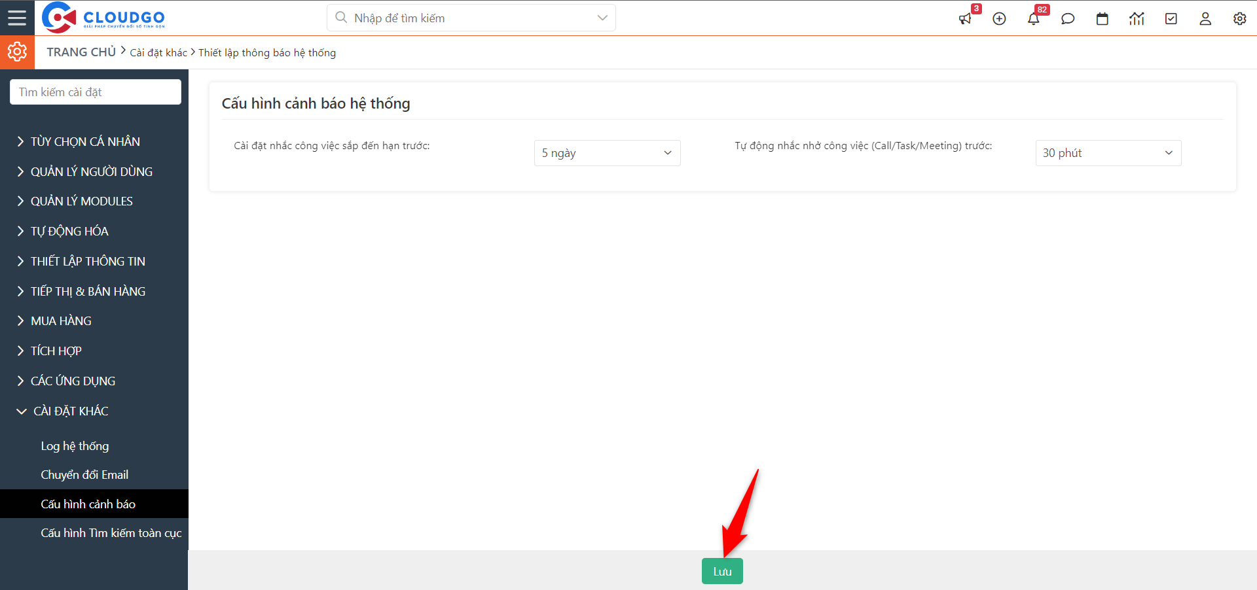Open the calendar icon
The width and height of the screenshot is (1257, 590).
pyautogui.click(x=1102, y=18)
